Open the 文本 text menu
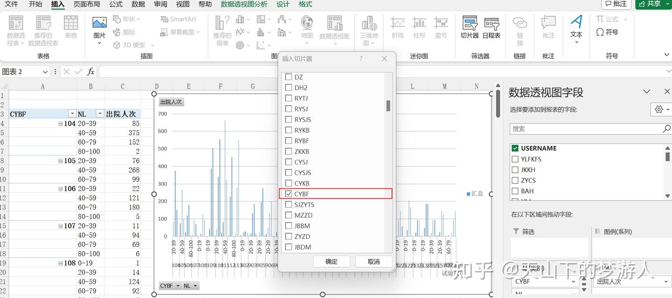This screenshot has height=298, width=672. 576,29
